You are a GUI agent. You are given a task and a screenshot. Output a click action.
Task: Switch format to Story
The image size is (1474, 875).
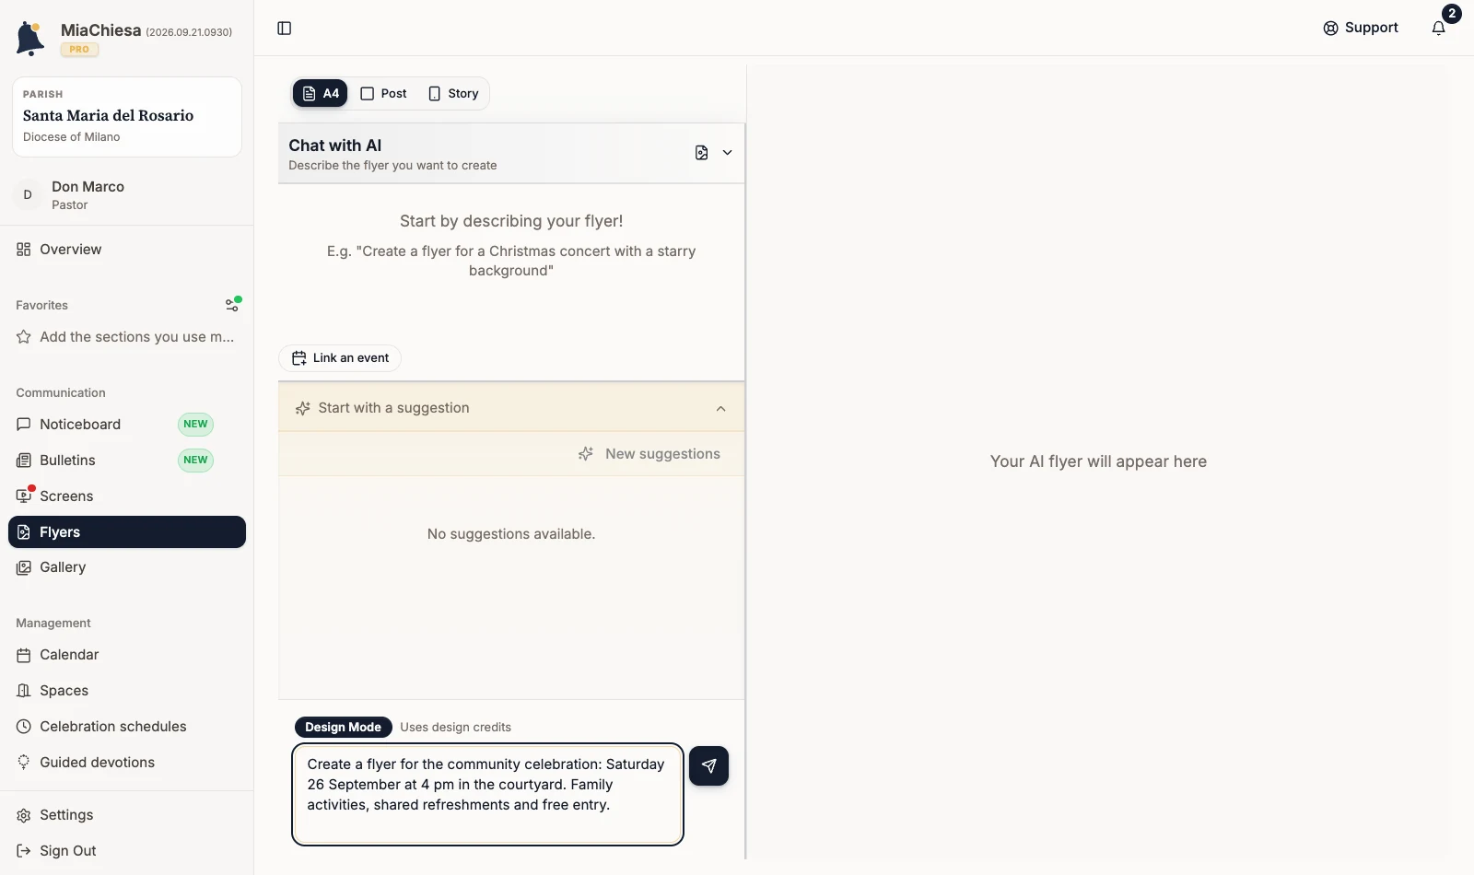tap(453, 93)
